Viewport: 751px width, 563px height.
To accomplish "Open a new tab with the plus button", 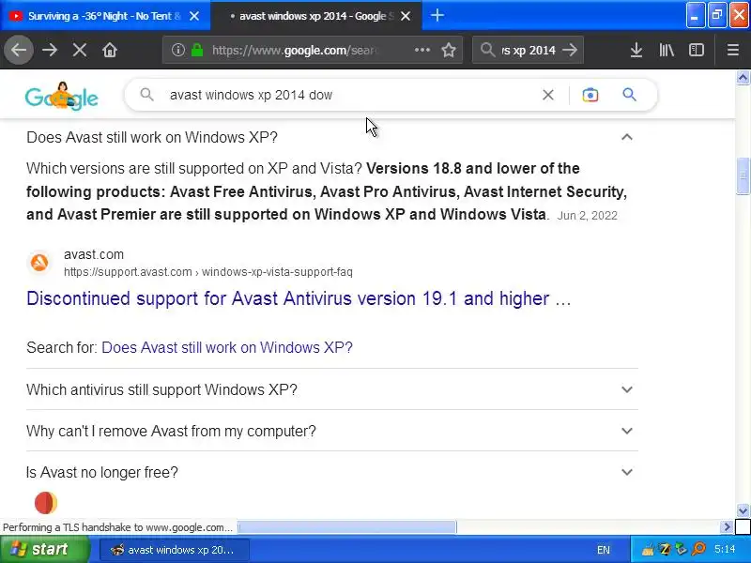I will tap(437, 16).
